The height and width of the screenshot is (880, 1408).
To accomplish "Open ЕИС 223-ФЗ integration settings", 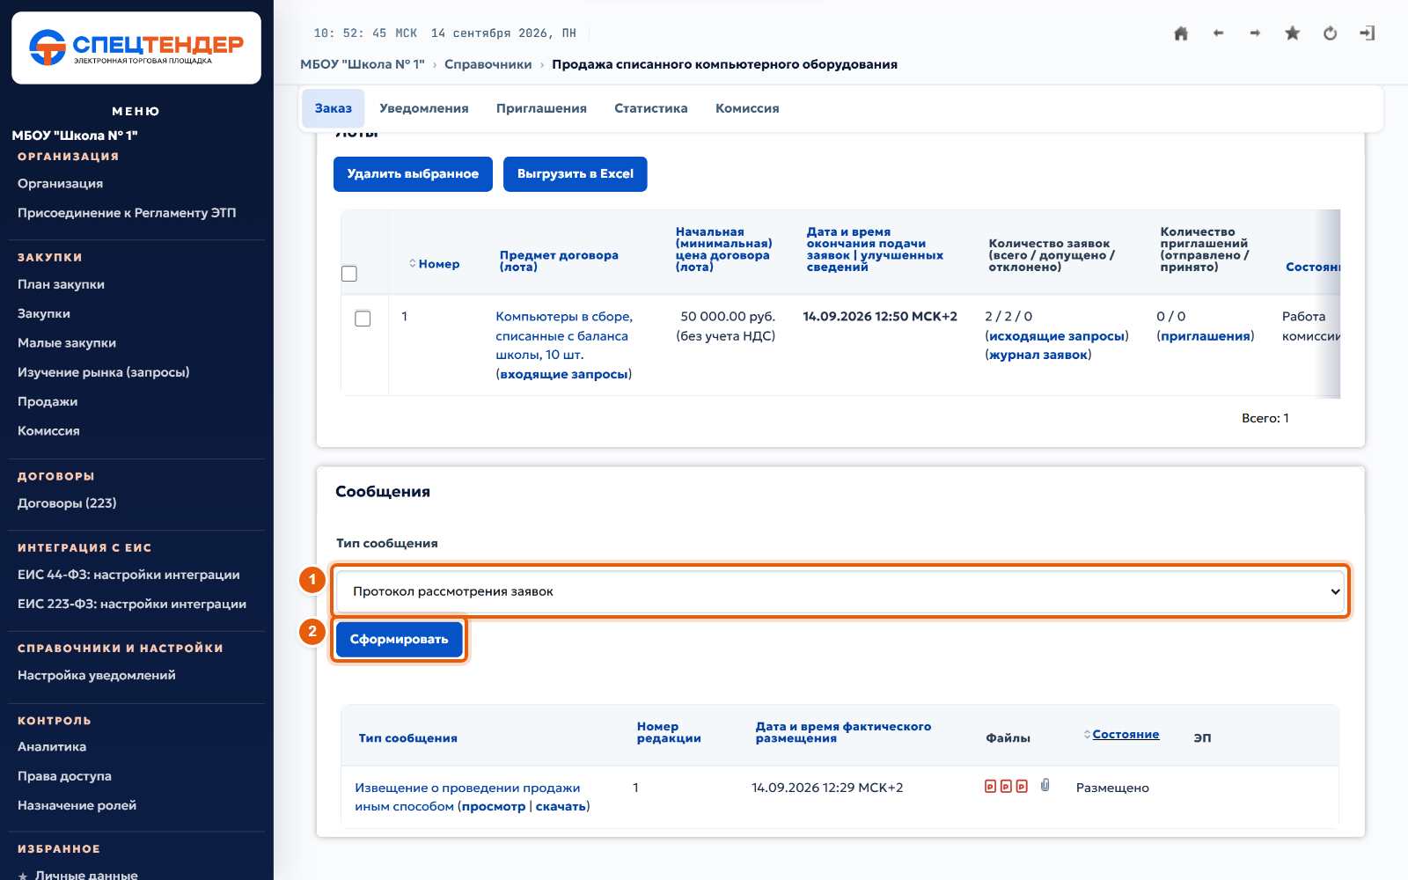I will 132,604.
